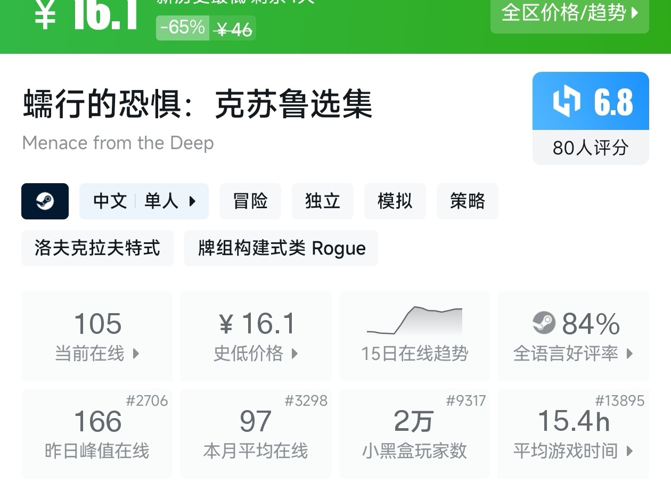Select the 模拟 genre tag
The width and height of the screenshot is (671, 491).
(x=395, y=201)
